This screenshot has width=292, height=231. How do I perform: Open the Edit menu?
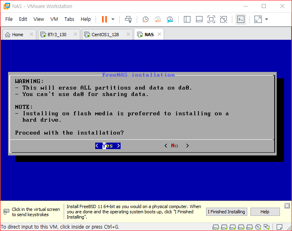pyautogui.click(x=23, y=19)
